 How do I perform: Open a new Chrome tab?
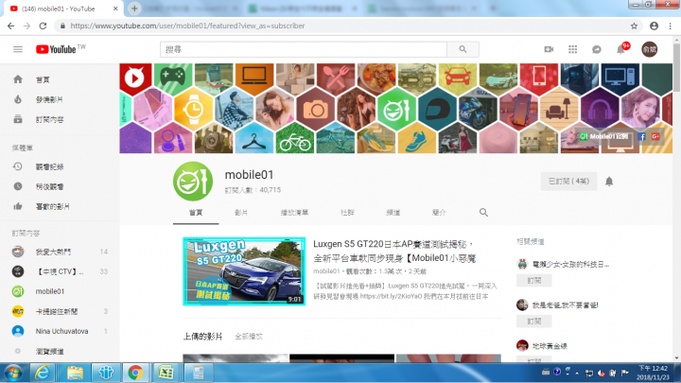click(x=134, y=9)
